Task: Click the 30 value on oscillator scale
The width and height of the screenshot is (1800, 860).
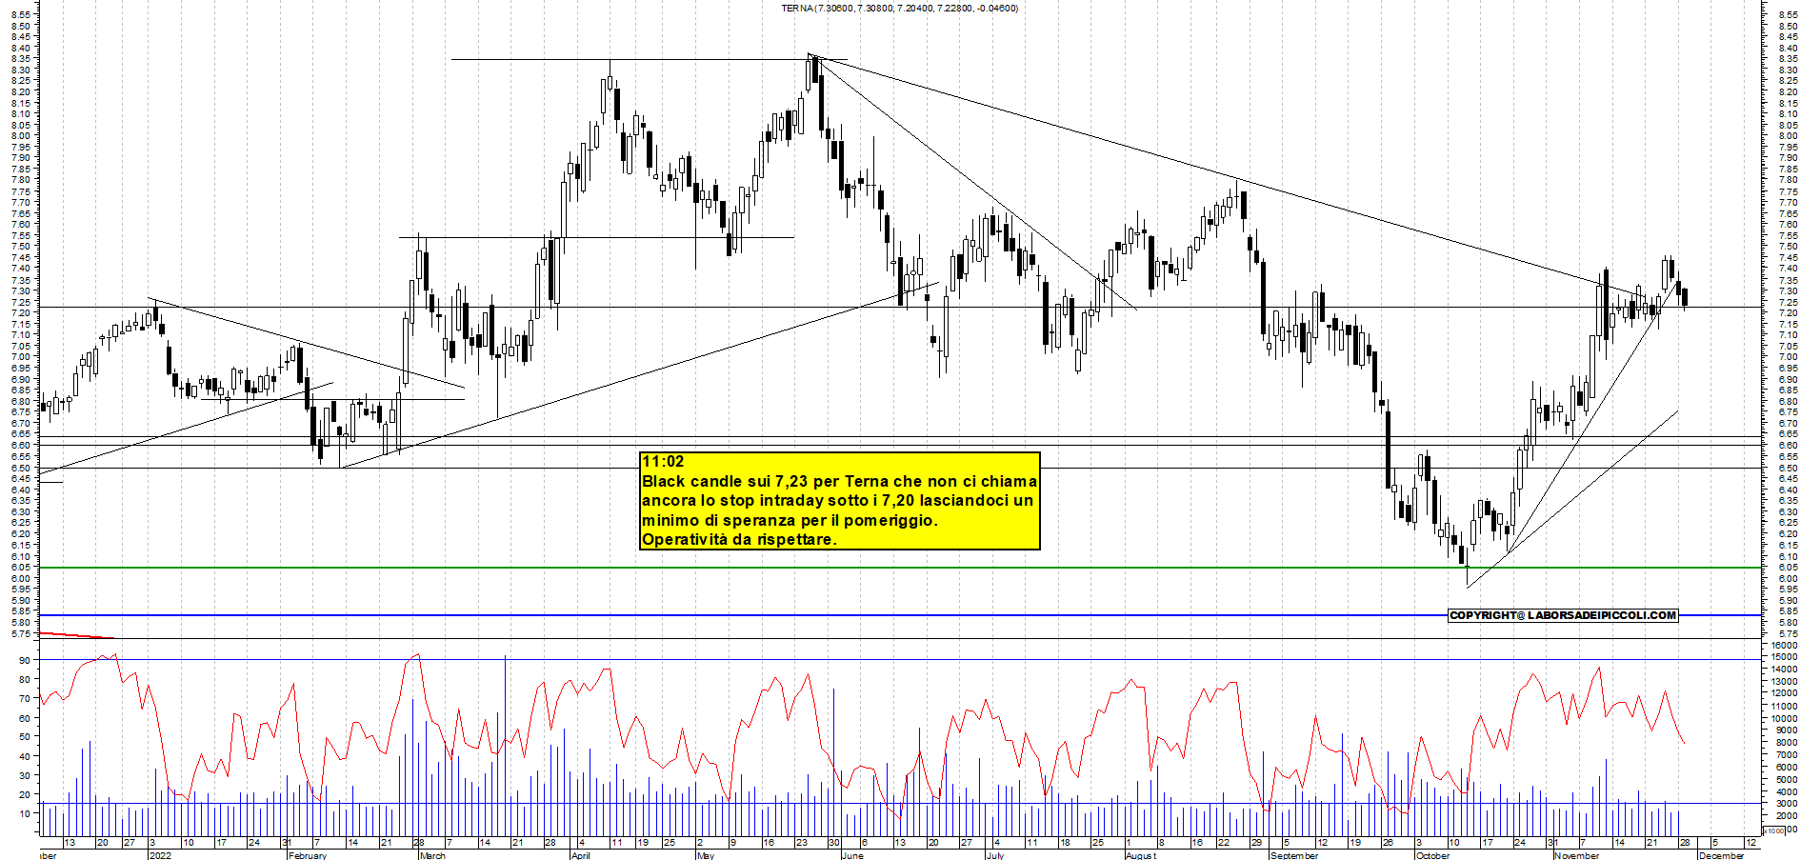Action: pos(25,775)
